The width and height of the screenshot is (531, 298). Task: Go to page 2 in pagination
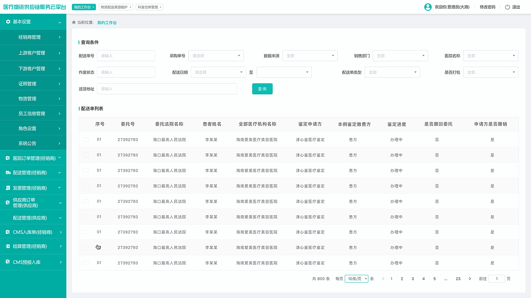[402, 279]
